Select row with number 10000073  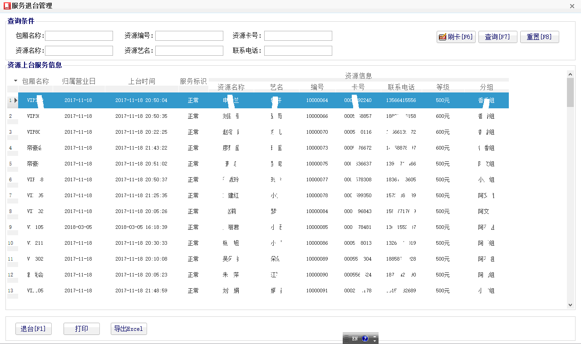pyautogui.click(x=258, y=148)
